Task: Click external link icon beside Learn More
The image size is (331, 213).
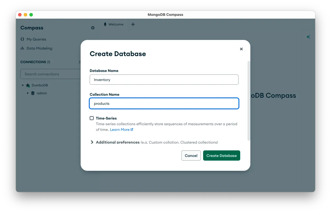Action: (132, 129)
